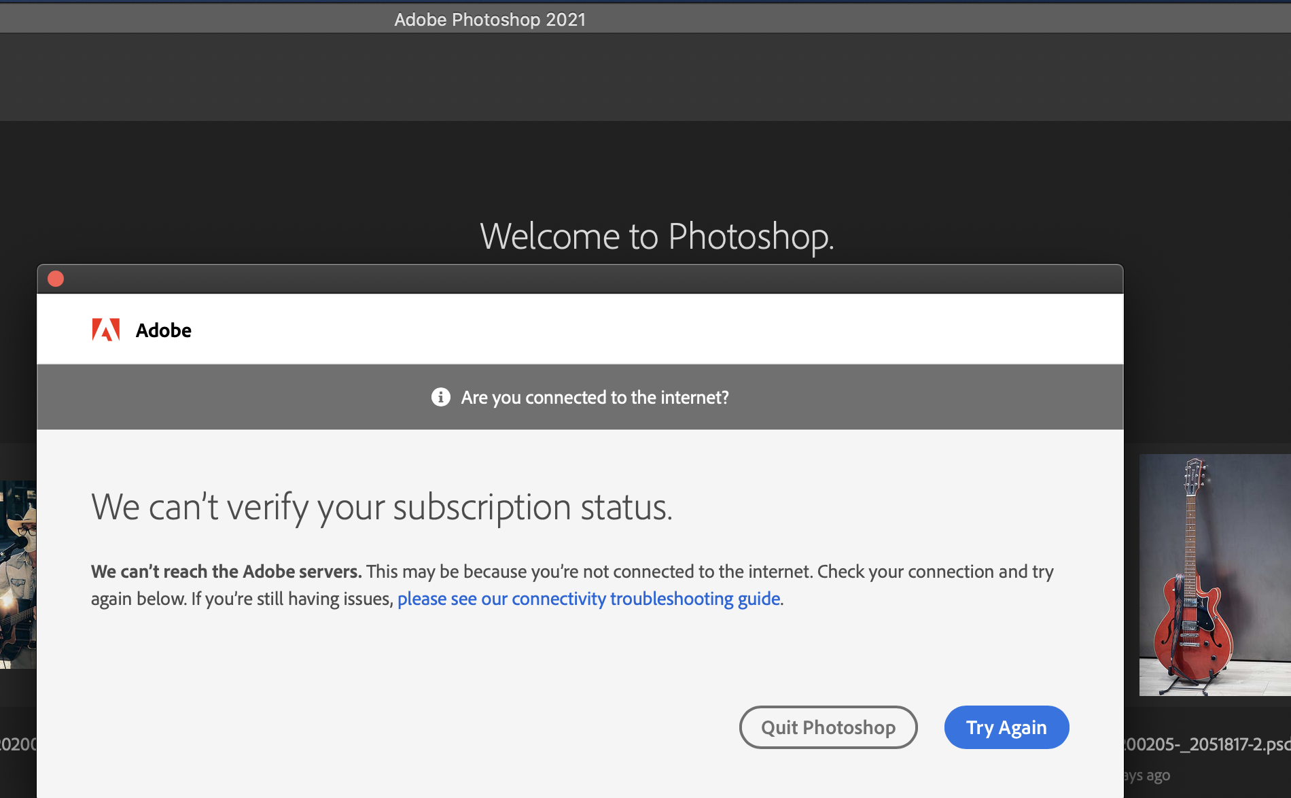Click the red Adobe logo icon
This screenshot has height=798, width=1291.
[106, 330]
